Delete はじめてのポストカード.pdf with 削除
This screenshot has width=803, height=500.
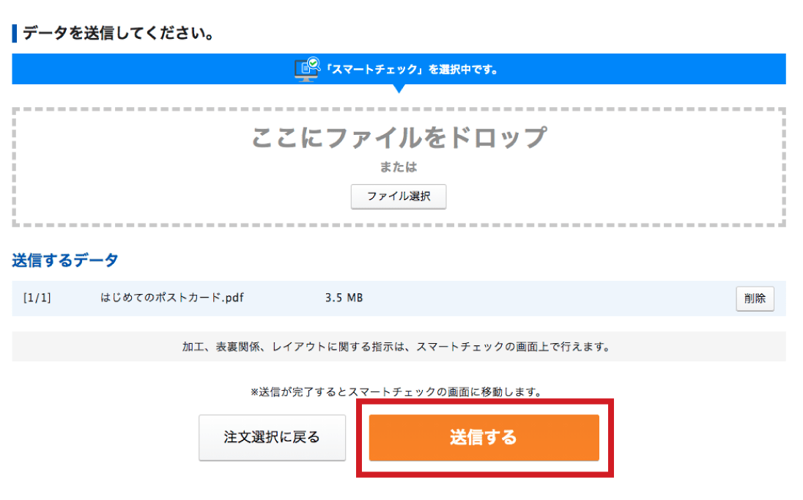point(755,298)
